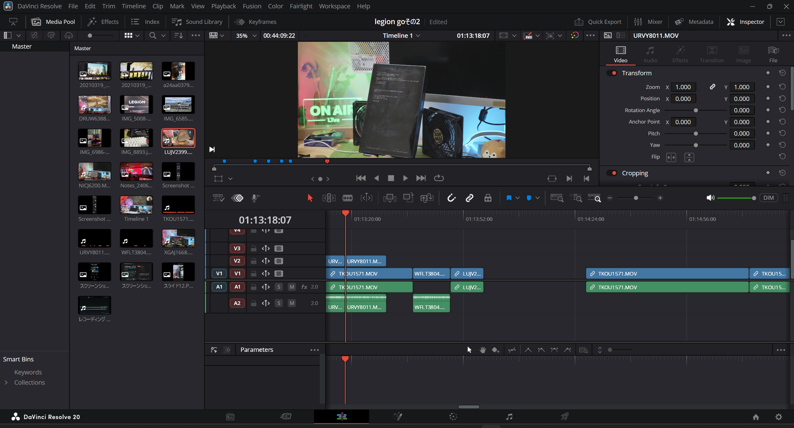This screenshot has height=428, width=794.
Task: Open the Fairlight menu
Action: click(x=301, y=6)
